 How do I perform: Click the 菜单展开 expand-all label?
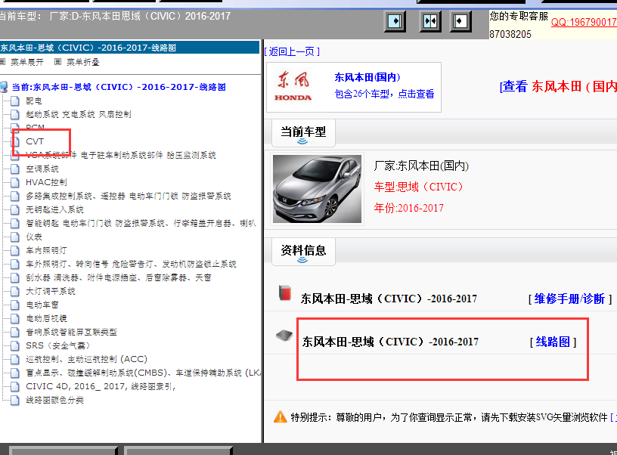(x=26, y=62)
